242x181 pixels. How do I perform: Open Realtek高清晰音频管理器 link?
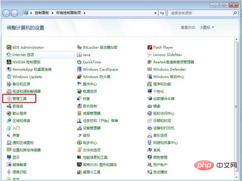click(x=173, y=62)
